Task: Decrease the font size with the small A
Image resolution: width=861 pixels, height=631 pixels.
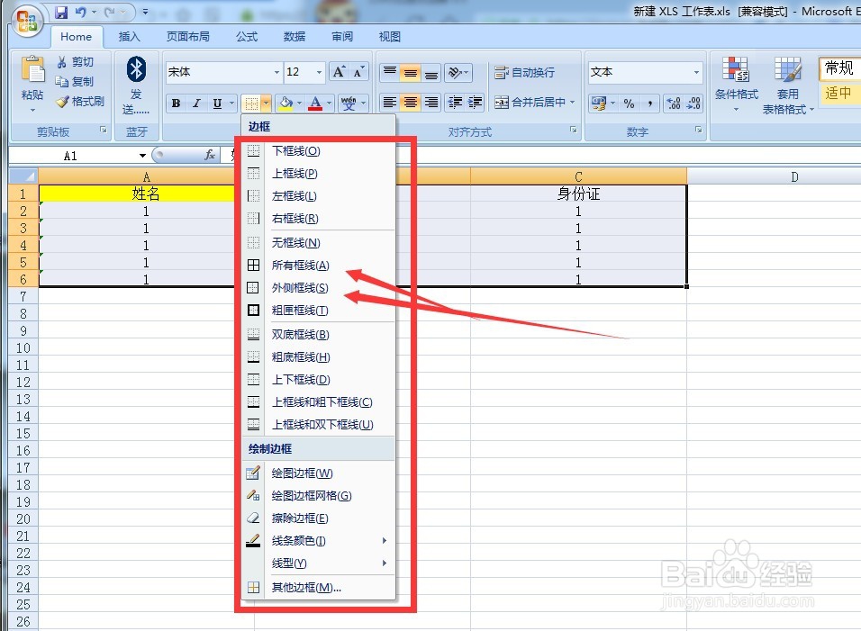Action: pyautogui.click(x=358, y=72)
